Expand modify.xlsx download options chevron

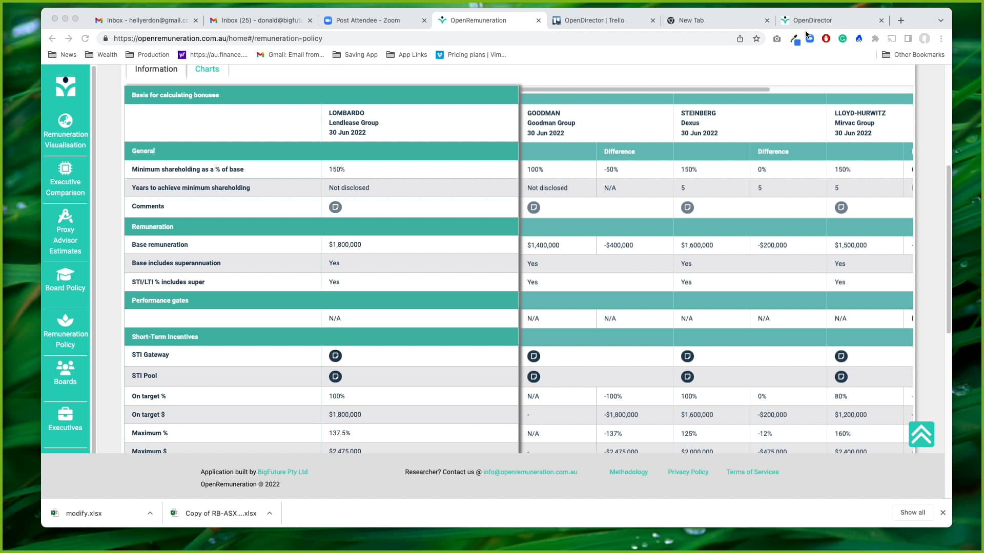(150, 513)
